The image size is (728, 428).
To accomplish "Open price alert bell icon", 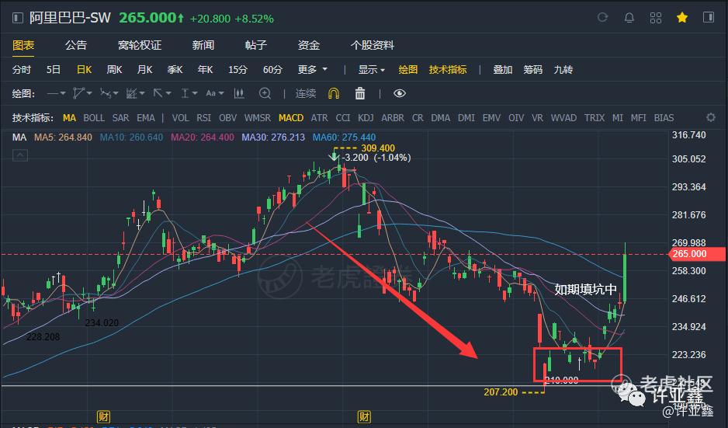I will click(629, 18).
